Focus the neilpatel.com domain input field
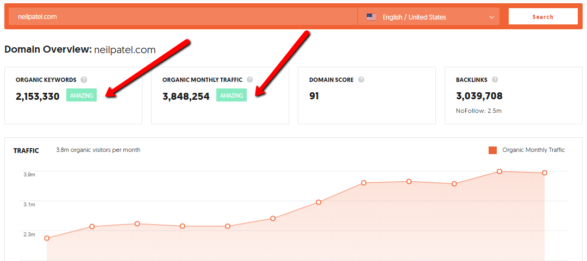Screen dimensions: 587x261 pos(183,17)
